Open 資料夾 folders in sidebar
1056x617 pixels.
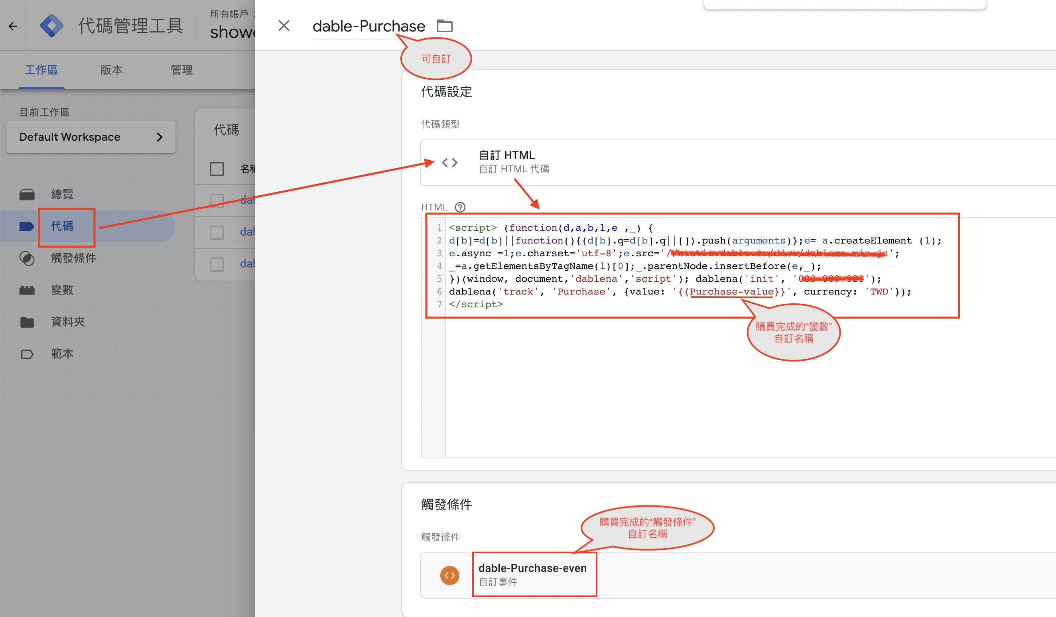[x=67, y=322]
